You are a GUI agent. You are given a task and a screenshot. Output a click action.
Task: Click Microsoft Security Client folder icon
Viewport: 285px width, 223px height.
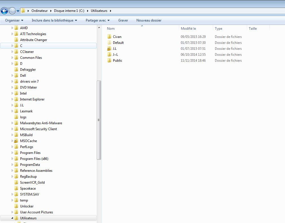click(16, 129)
